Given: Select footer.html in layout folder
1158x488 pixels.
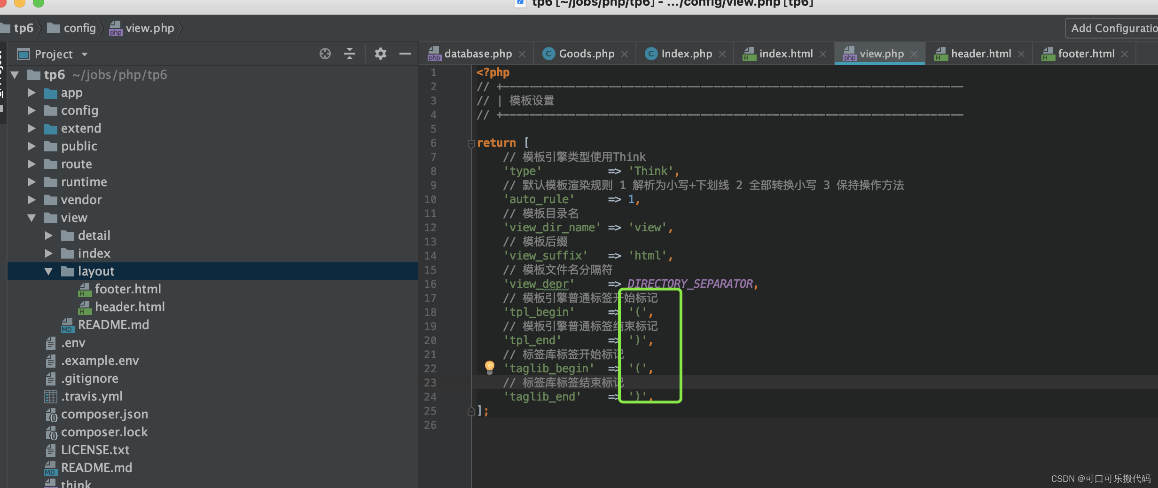Looking at the screenshot, I should tap(128, 289).
